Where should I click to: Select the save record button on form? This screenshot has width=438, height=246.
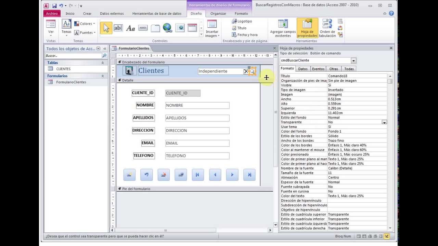tap(181, 175)
